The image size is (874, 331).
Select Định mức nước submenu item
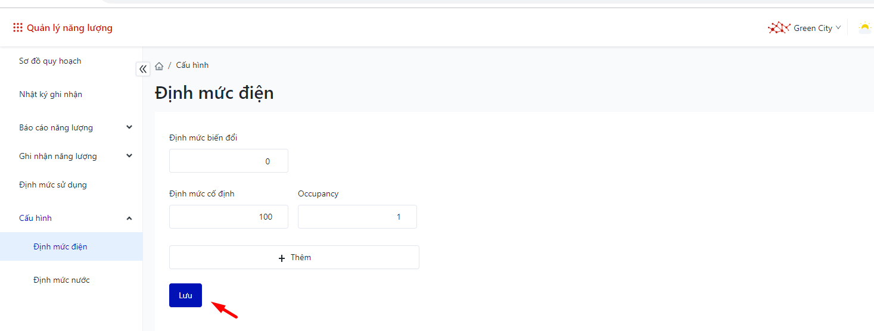pyautogui.click(x=61, y=280)
